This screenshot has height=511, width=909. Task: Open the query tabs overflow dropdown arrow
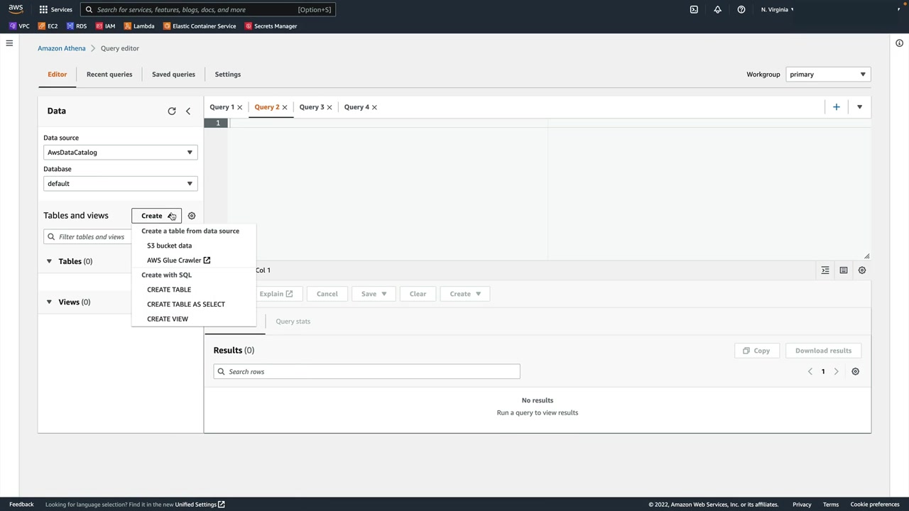click(x=859, y=107)
